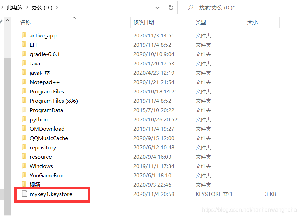
Task: Select the QQMusicCache folder name
Action: click(49, 138)
